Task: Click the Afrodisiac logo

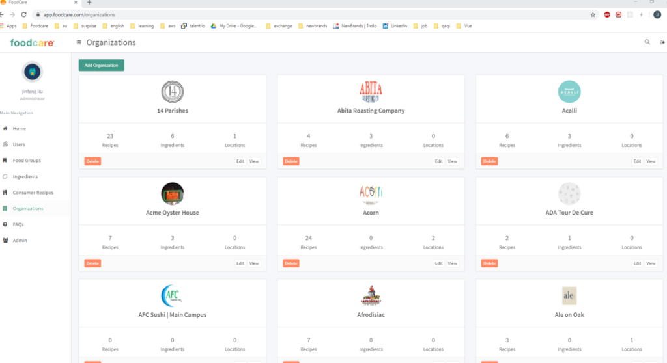Action: pyautogui.click(x=371, y=296)
